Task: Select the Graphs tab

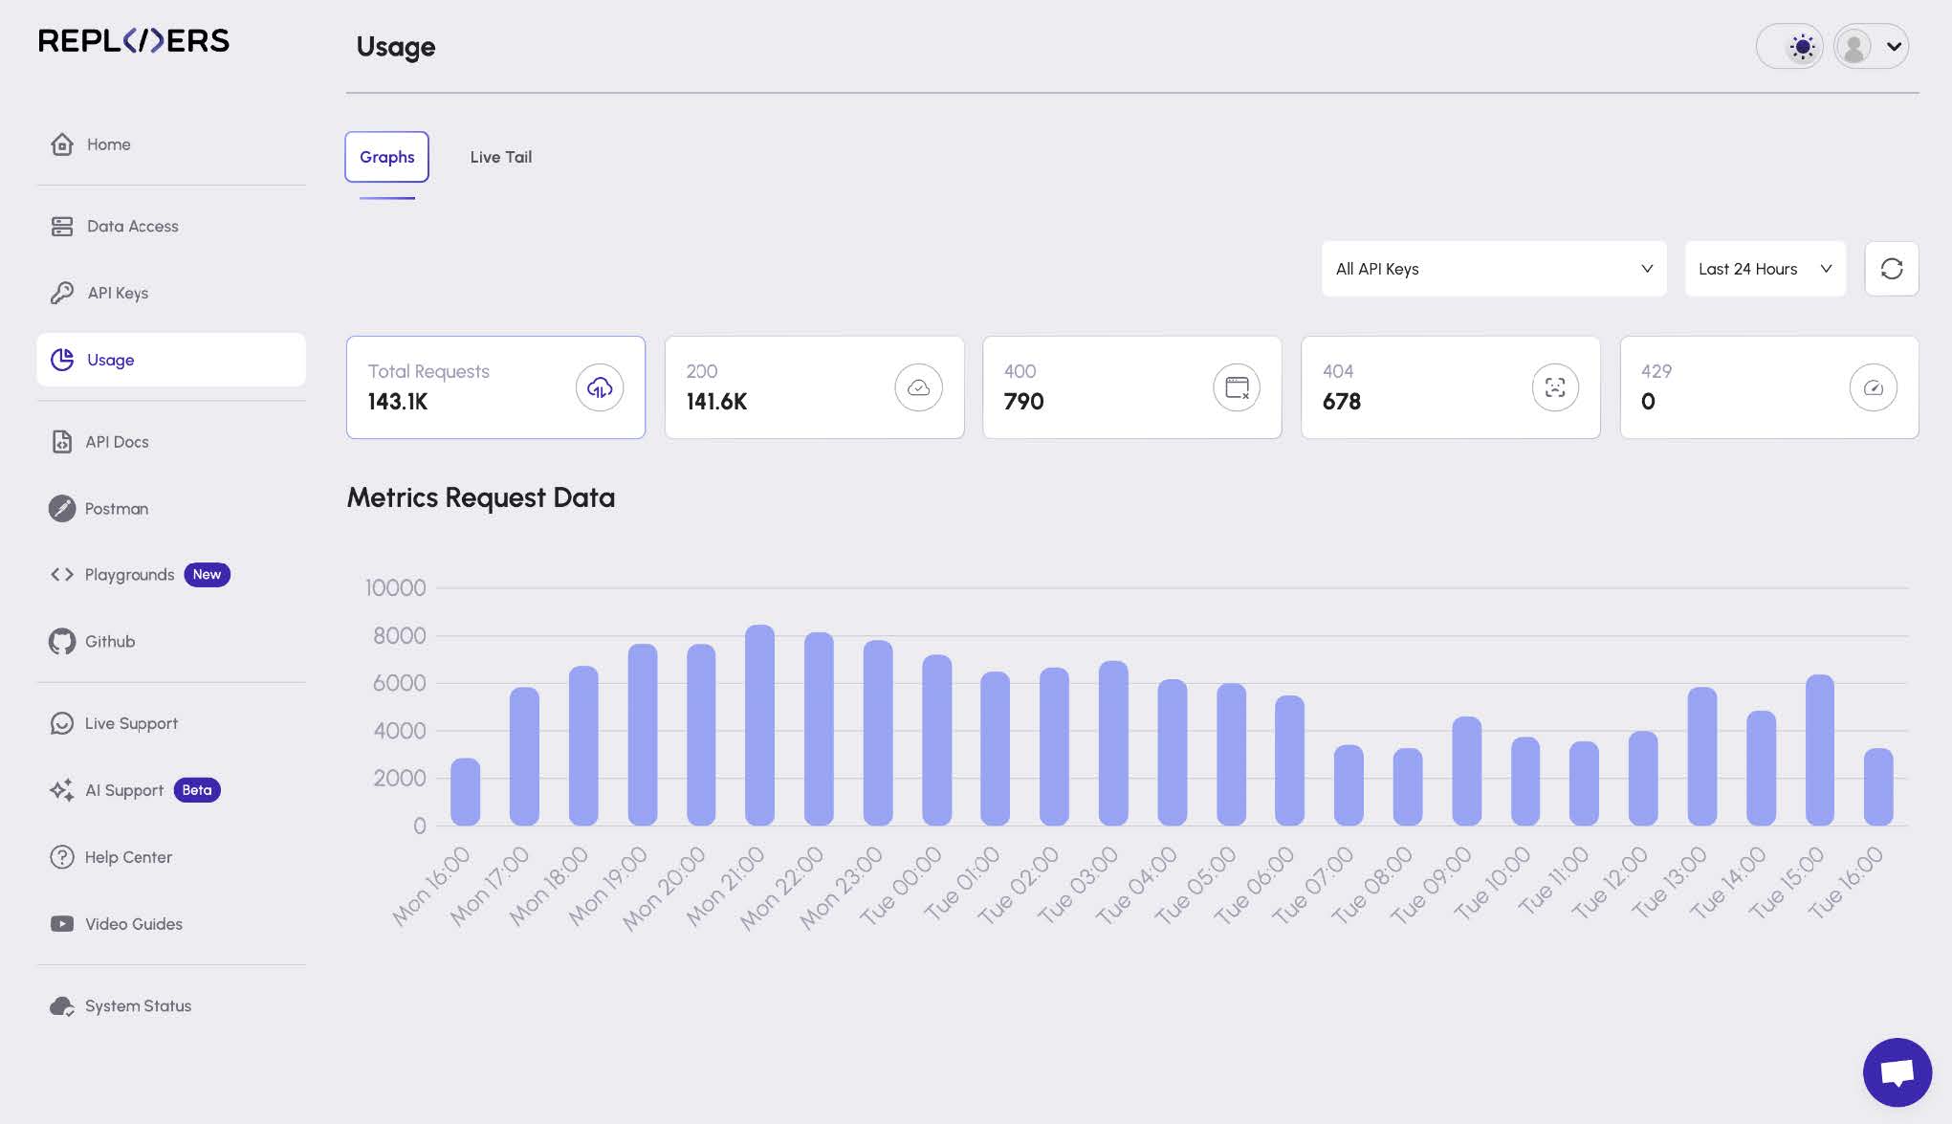Action: [x=386, y=157]
